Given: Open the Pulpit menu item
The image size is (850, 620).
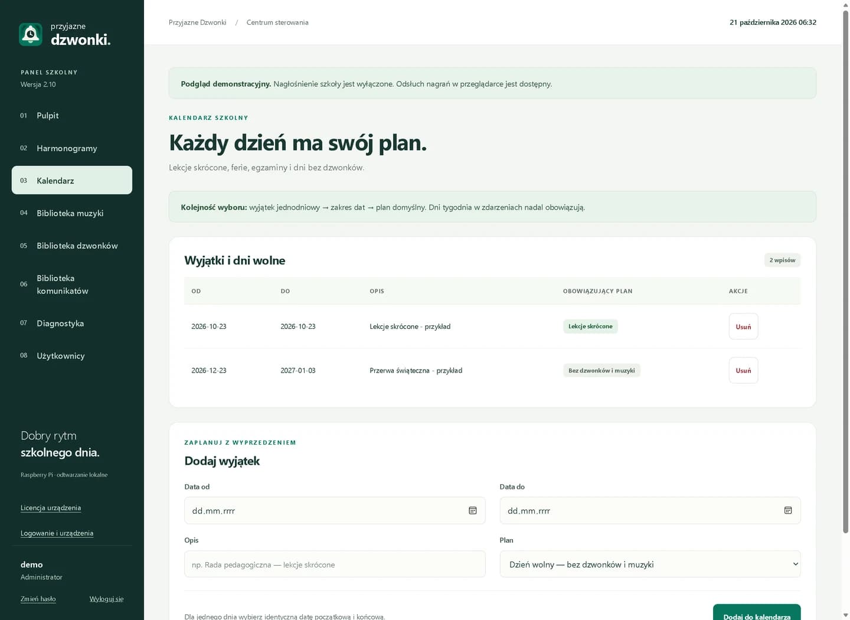Looking at the screenshot, I should [72, 115].
